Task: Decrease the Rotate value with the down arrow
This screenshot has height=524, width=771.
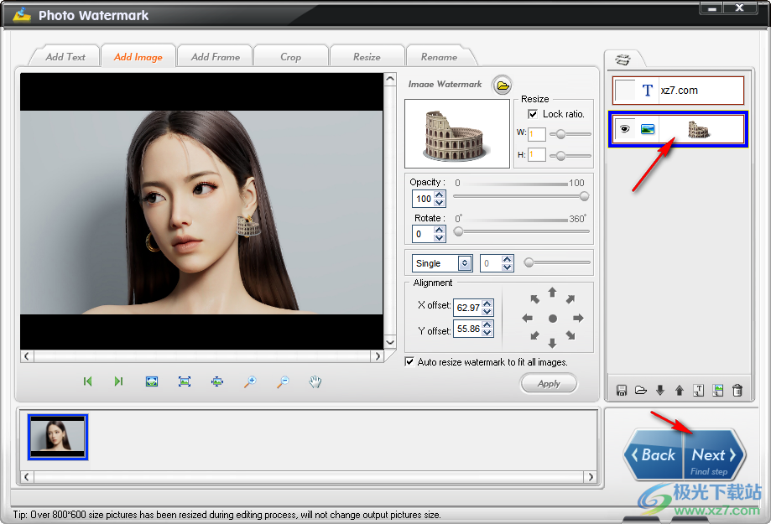Action: (440, 238)
